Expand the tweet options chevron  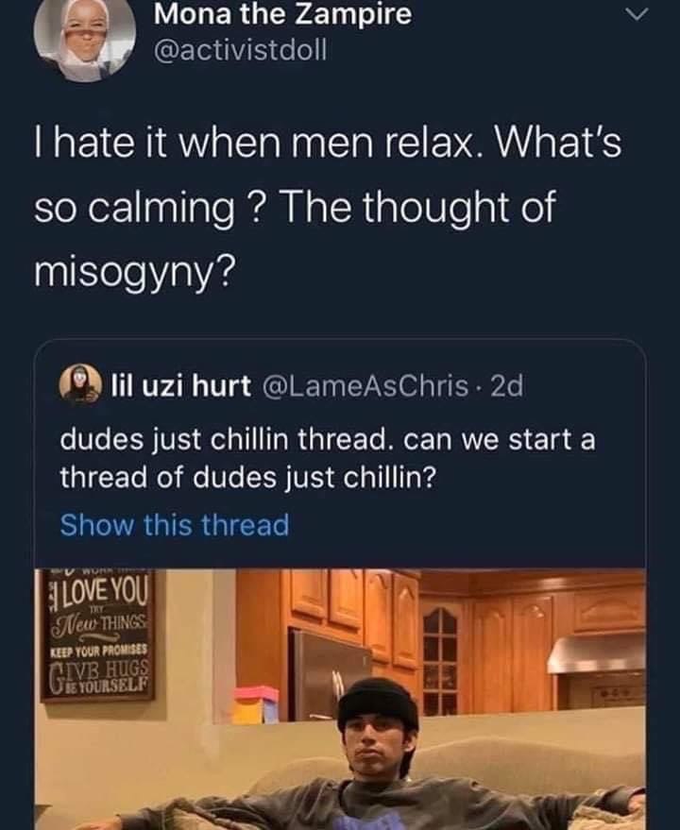pos(636,15)
